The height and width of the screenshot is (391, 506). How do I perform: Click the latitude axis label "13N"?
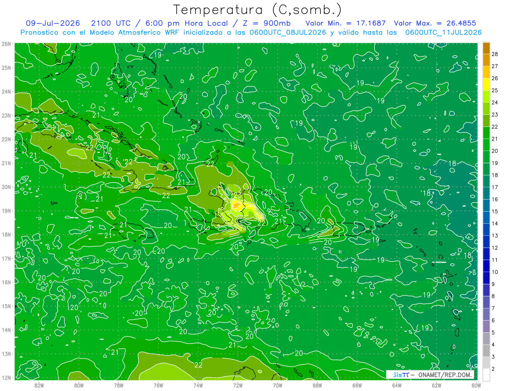click(6, 353)
